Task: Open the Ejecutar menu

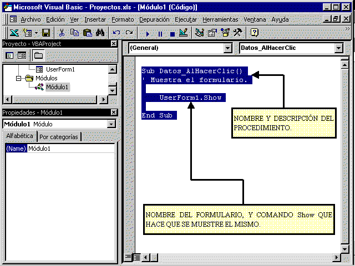Action: (186, 20)
